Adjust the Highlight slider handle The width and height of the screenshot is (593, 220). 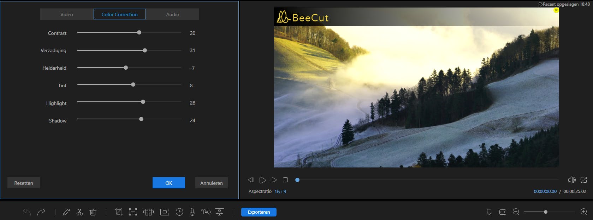coord(143,102)
